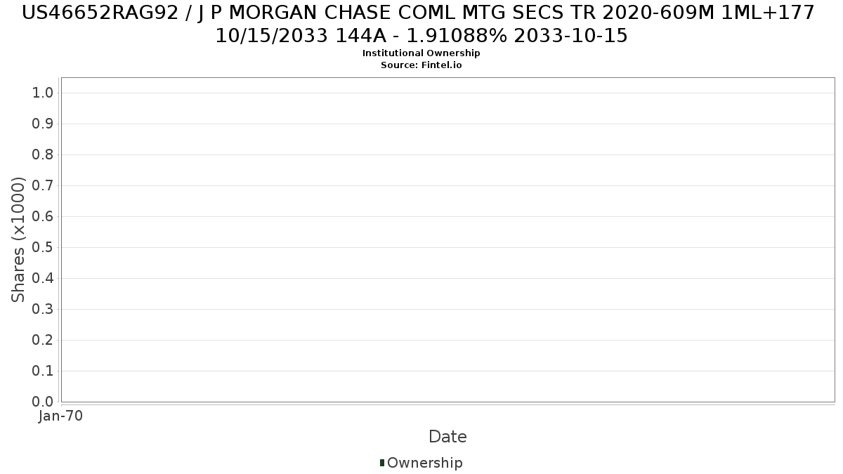Click the 0.6 y-axis tick label

point(44,217)
